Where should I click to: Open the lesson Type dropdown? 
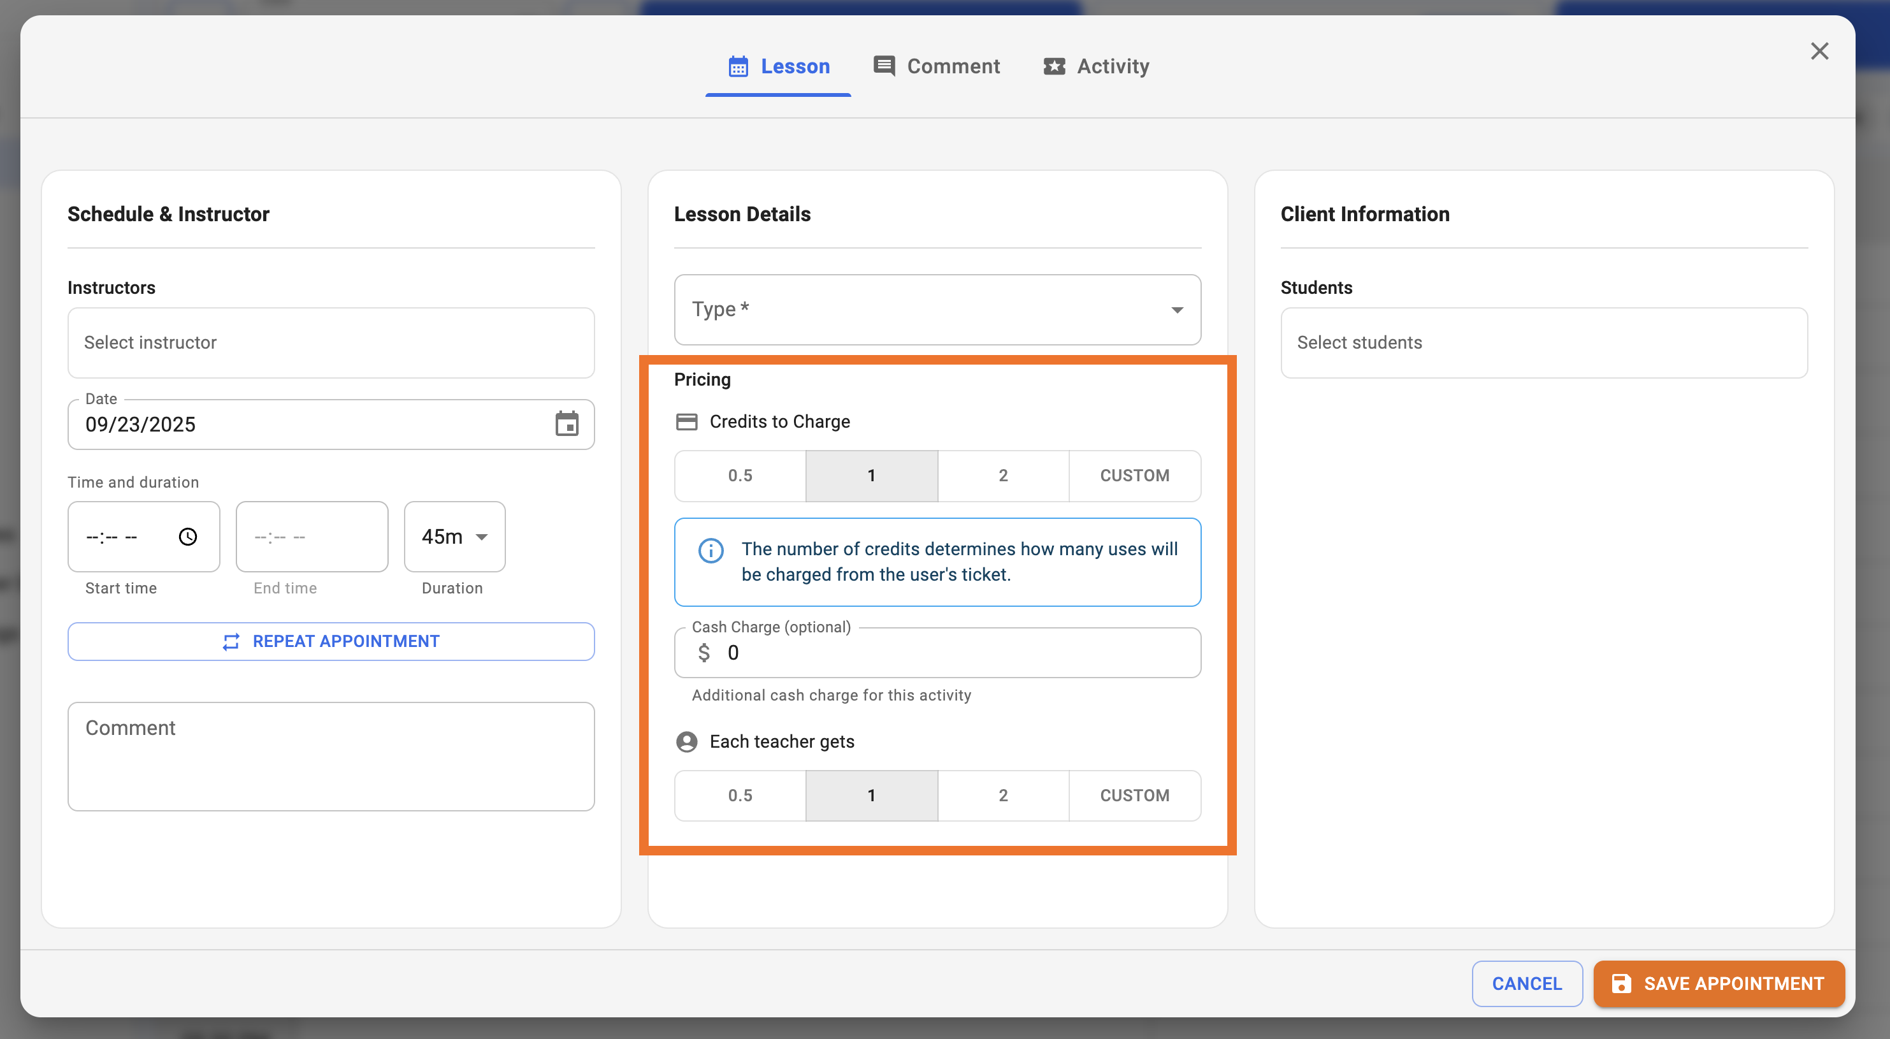coord(937,310)
